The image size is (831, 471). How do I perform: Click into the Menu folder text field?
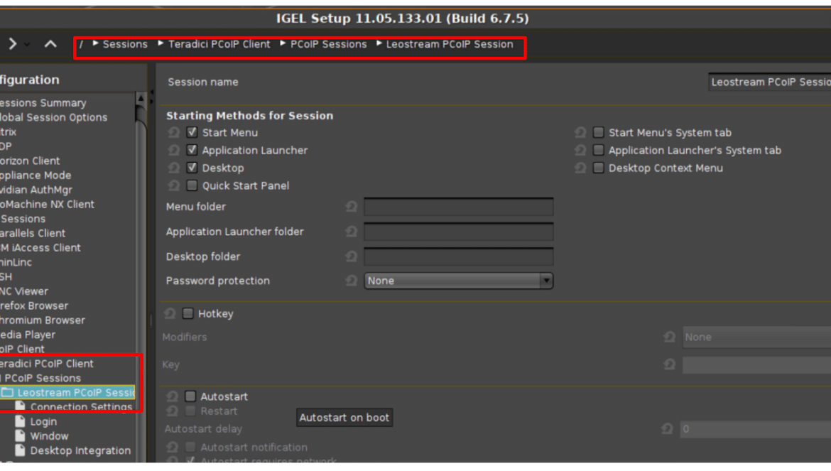coord(458,207)
